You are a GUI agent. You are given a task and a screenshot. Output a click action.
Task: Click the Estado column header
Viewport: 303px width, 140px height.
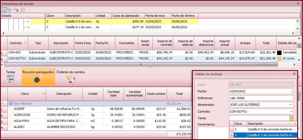pyautogui.click(x=23, y=16)
